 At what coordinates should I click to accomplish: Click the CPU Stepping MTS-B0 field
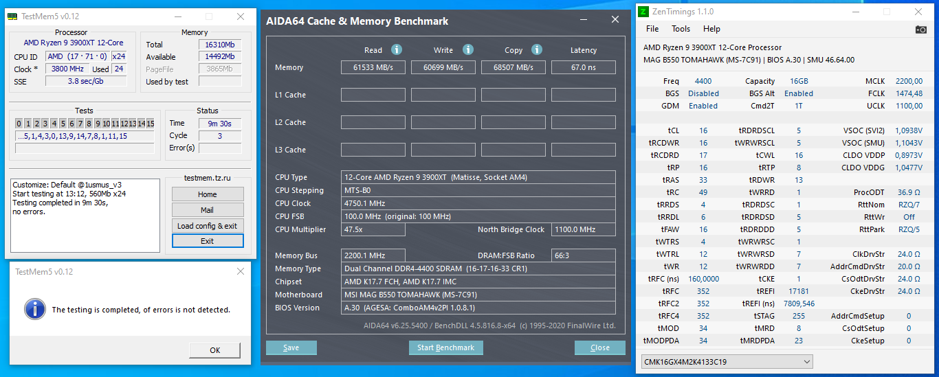(x=478, y=190)
